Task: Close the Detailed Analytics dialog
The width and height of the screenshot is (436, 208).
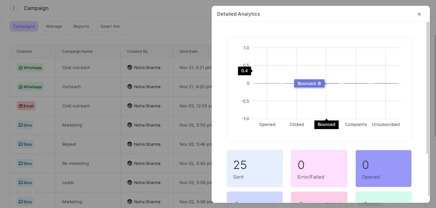Action: (x=419, y=14)
